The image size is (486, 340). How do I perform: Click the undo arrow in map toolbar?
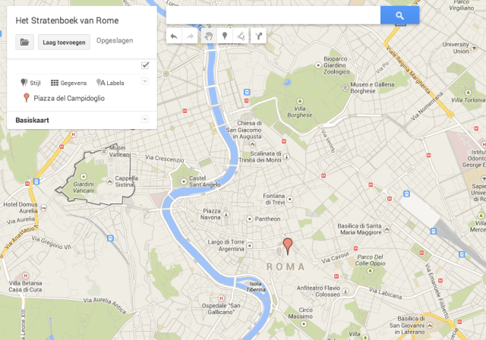point(175,36)
